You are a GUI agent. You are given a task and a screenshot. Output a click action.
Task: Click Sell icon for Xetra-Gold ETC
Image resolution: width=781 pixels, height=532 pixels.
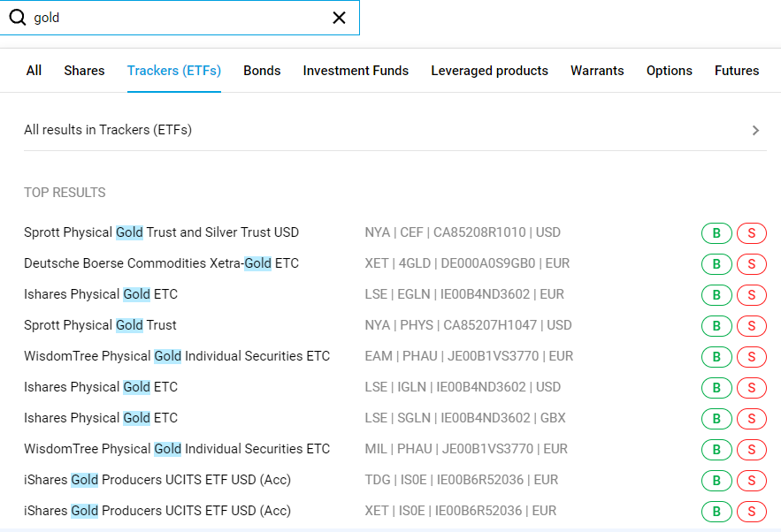pyautogui.click(x=751, y=264)
